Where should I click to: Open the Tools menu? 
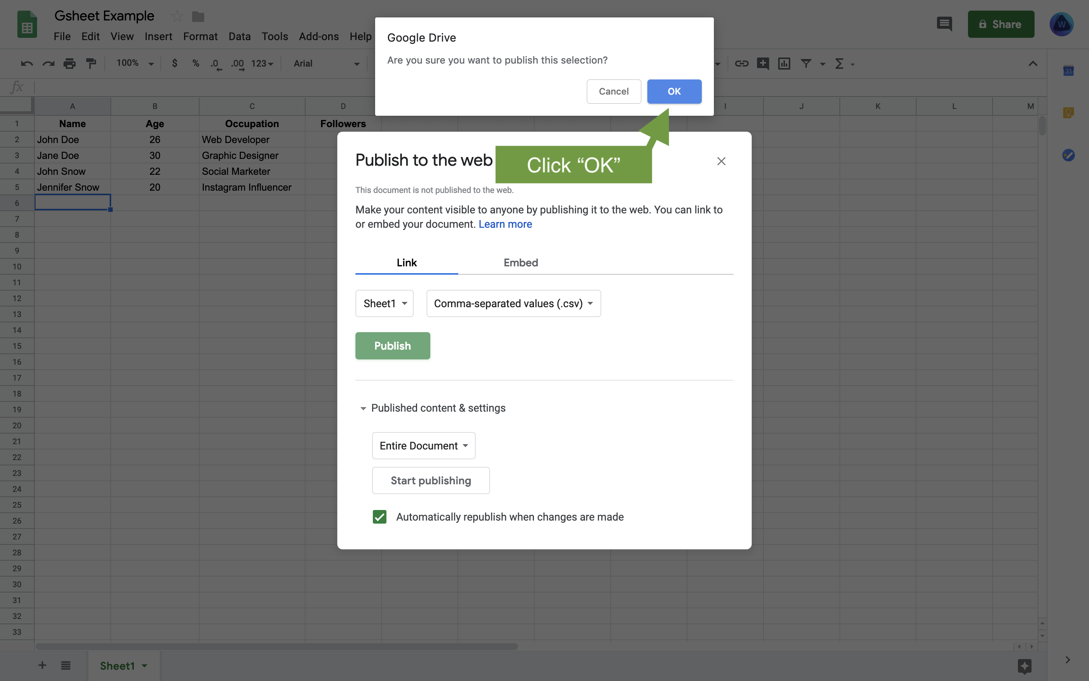tap(275, 36)
